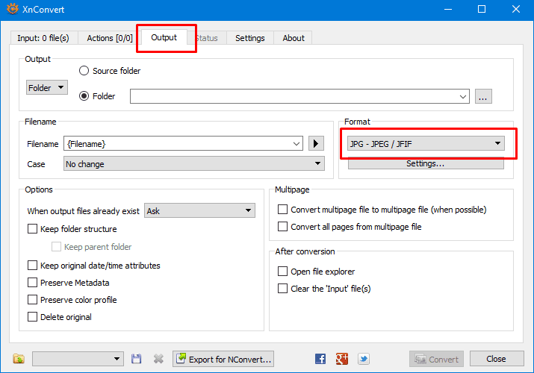Viewport: 534px width, 373px height.
Task: Click the filename template arrow button
Action: point(316,143)
